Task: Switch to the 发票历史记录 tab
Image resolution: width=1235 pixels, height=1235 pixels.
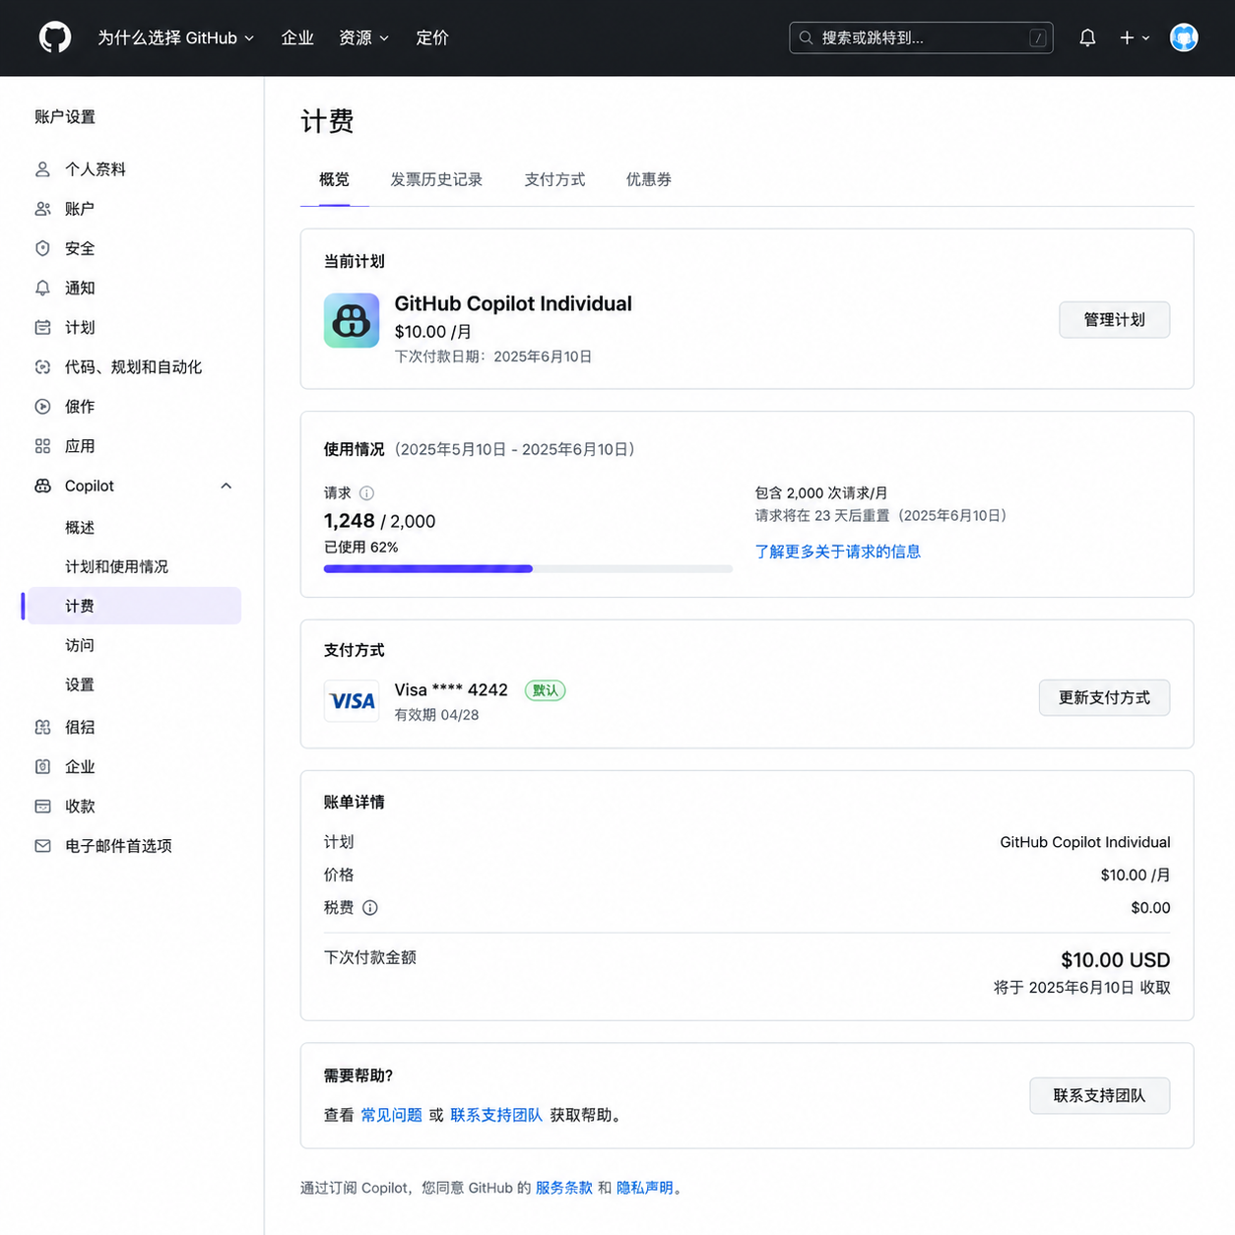Action: point(436,179)
